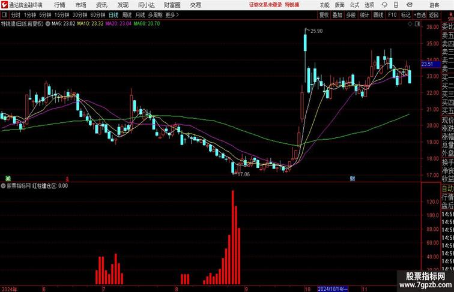Open the 财富圈 menu

coord(172,5)
